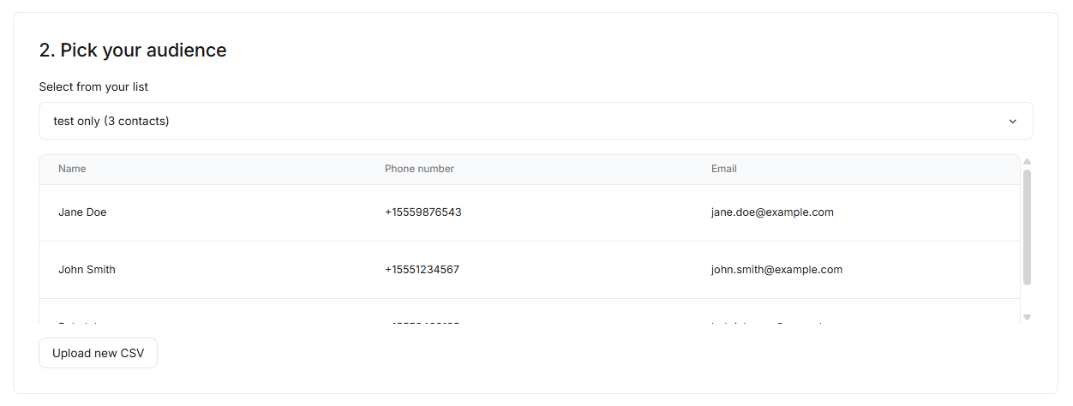The image size is (1073, 406).
Task: Click the Phone number column header
Action: tap(419, 169)
